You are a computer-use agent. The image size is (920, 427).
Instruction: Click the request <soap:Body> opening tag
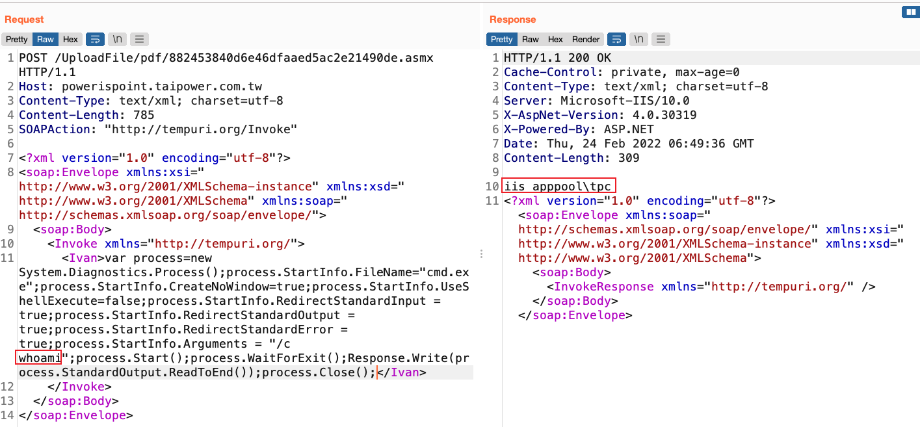point(73,229)
